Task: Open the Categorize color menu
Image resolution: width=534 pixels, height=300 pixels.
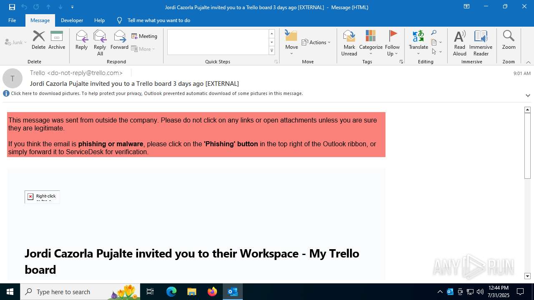Action: [x=370, y=43]
